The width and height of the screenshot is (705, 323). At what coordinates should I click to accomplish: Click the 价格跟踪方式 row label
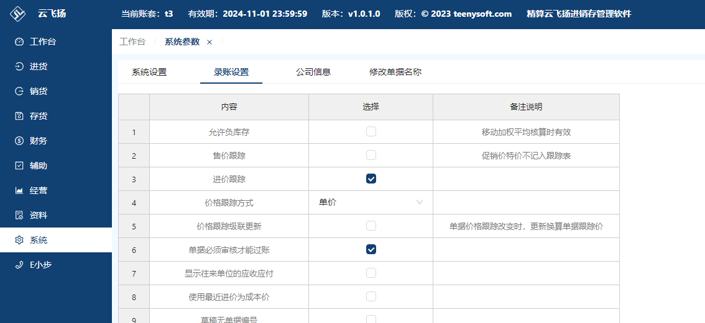click(229, 203)
